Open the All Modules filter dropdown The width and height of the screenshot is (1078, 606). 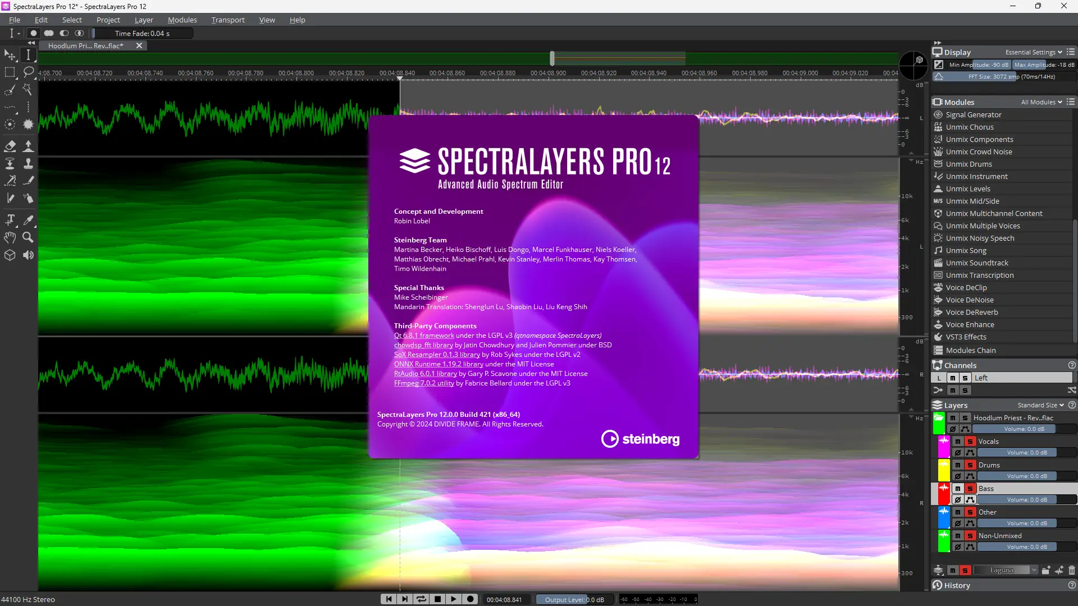point(1042,102)
